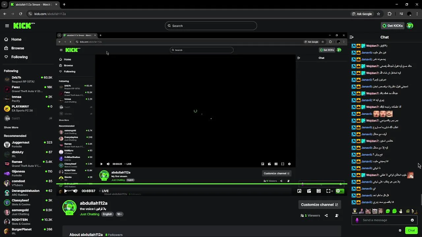Open the tmnaa channel avatar
This screenshot has height=237, width=422.
click(x=7, y=99)
